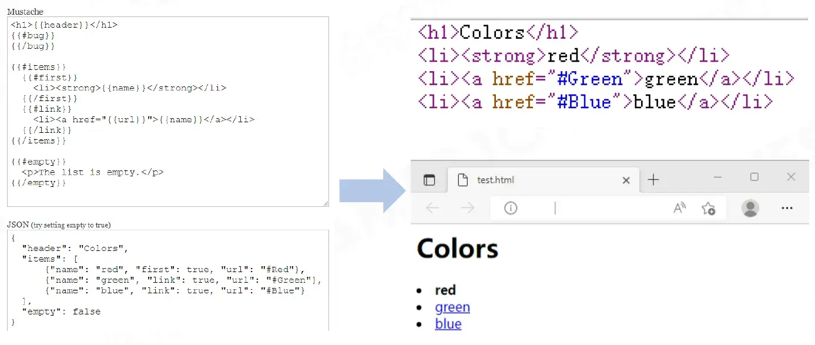Click the href="#Green" source line
This screenshot has height=345, width=815.
pyautogui.click(x=606, y=79)
